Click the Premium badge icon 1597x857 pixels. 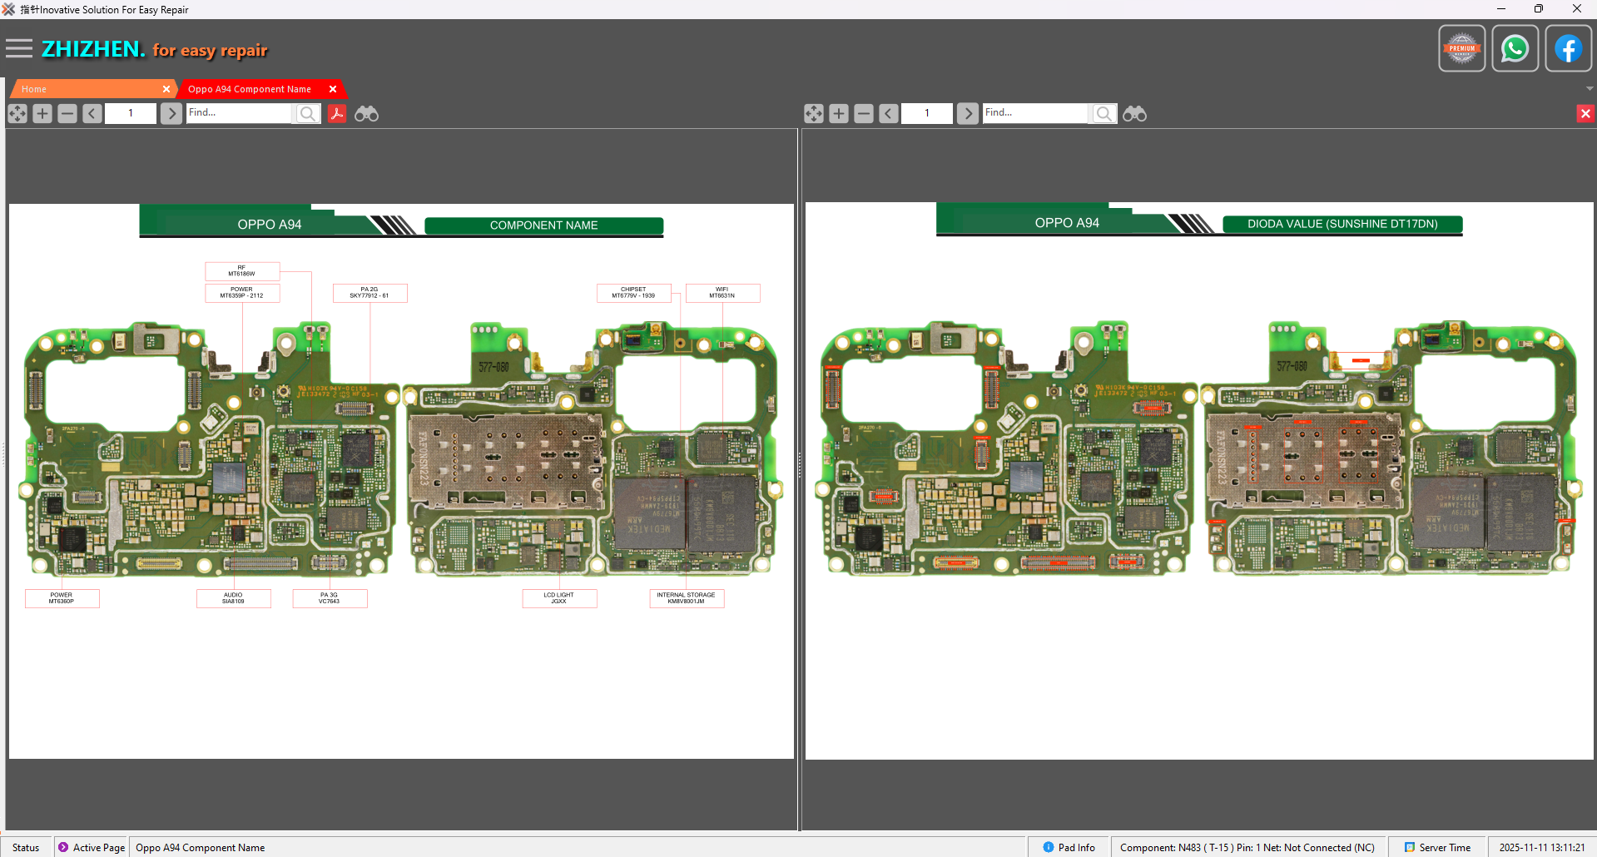(1462, 49)
